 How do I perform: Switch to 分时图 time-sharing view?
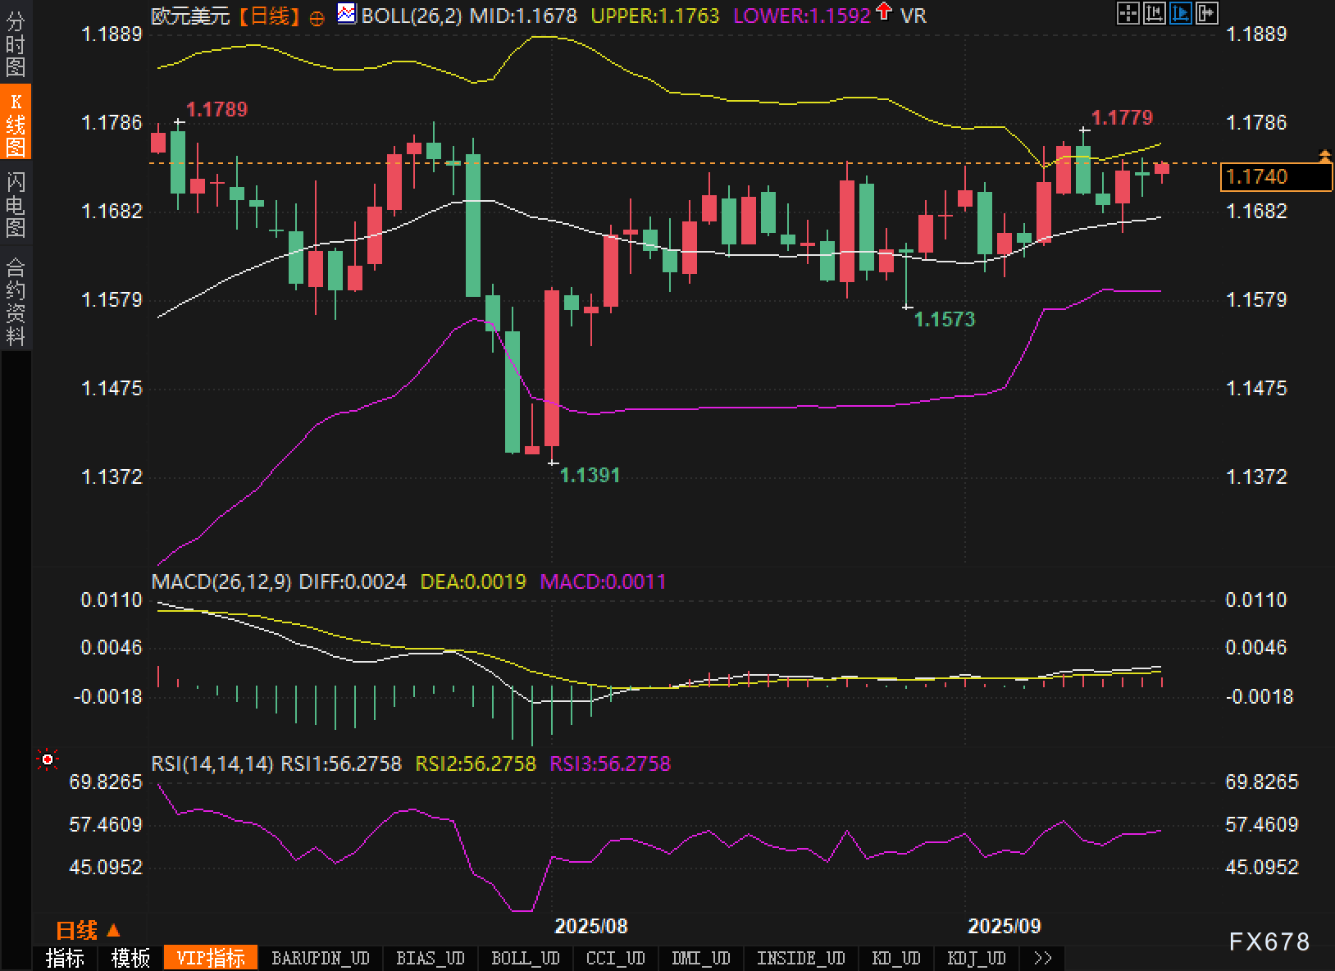pos(16,44)
